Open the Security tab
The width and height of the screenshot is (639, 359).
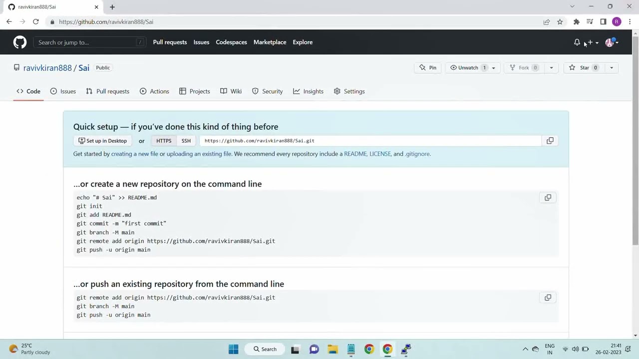click(268, 91)
